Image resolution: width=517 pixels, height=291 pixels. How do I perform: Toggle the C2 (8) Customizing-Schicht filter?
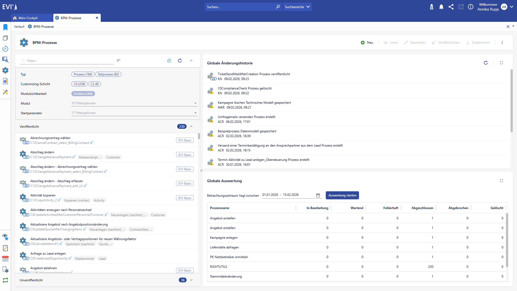[x=95, y=84]
